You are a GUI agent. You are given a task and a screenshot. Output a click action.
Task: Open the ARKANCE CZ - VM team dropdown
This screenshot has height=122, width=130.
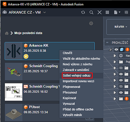(x=45, y=12)
